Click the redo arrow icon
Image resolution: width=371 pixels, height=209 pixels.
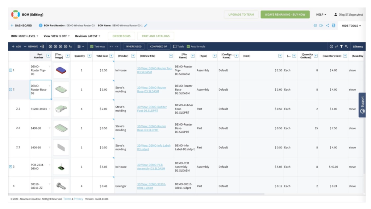[x=117, y=46]
